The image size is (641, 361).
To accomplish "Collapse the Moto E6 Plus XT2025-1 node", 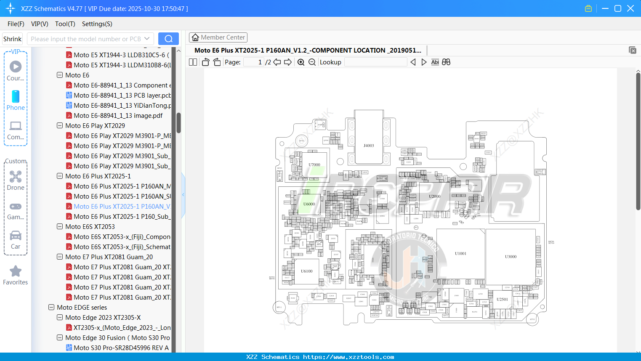I will (60, 176).
